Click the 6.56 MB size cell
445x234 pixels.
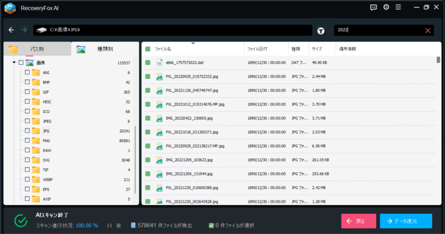tap(319, 146)
